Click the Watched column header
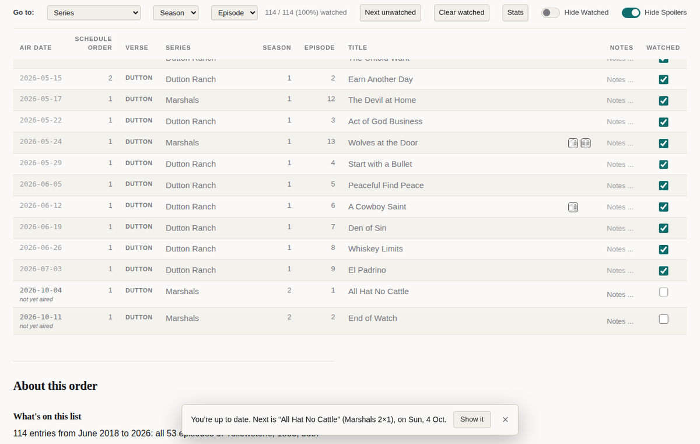The height and width of the screenshot is (444, 700). pos(663,48)
